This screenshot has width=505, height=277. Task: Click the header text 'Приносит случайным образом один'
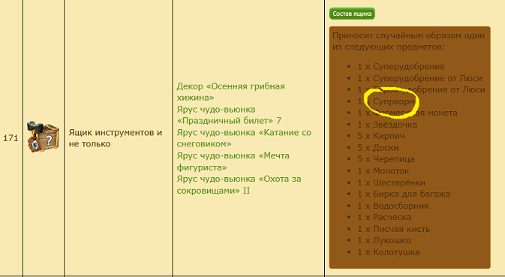click(408, 35)
